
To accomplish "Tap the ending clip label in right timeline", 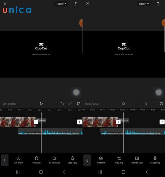I will (x=125, y=120).
